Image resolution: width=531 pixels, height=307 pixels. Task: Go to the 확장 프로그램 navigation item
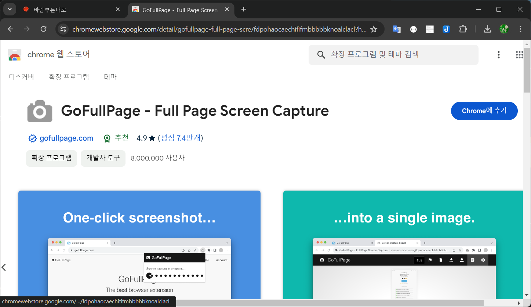69,77
